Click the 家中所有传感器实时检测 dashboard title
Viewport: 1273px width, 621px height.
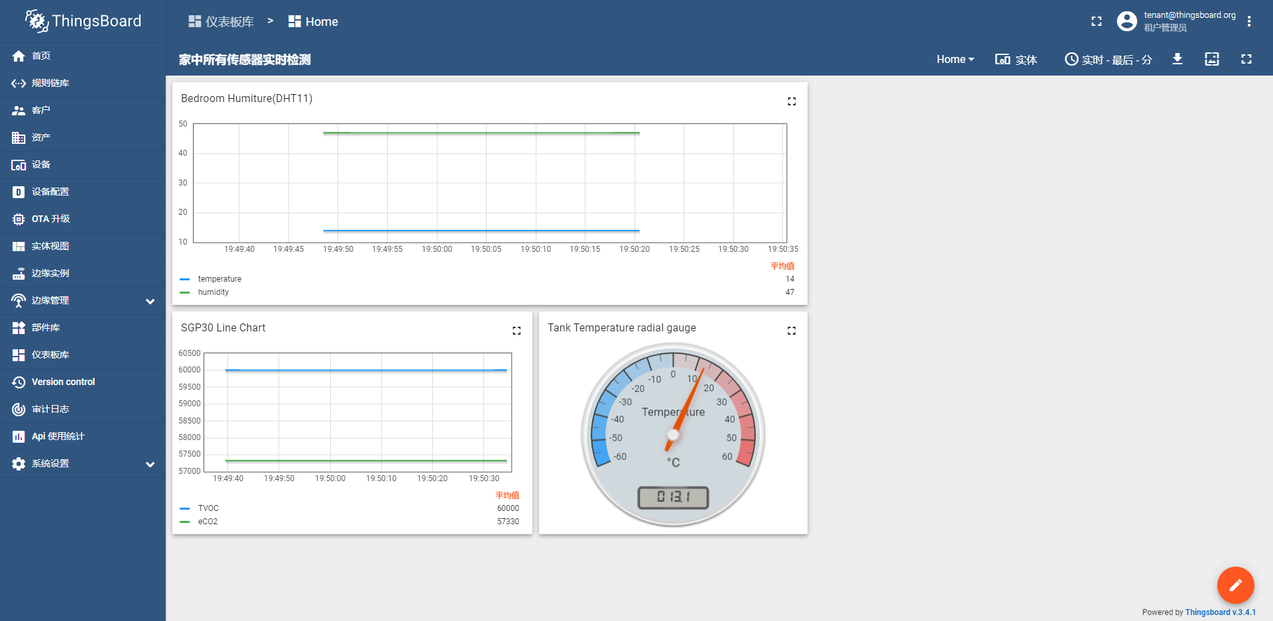point(245,60)
